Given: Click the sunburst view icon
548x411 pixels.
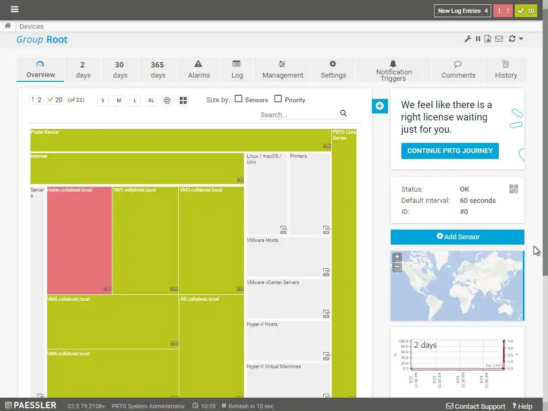Looking at the screenshot, I should click(167, 101).
